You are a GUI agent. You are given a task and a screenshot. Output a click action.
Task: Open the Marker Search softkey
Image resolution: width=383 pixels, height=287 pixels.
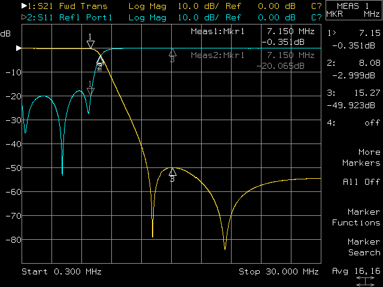[x=364, y=247]
